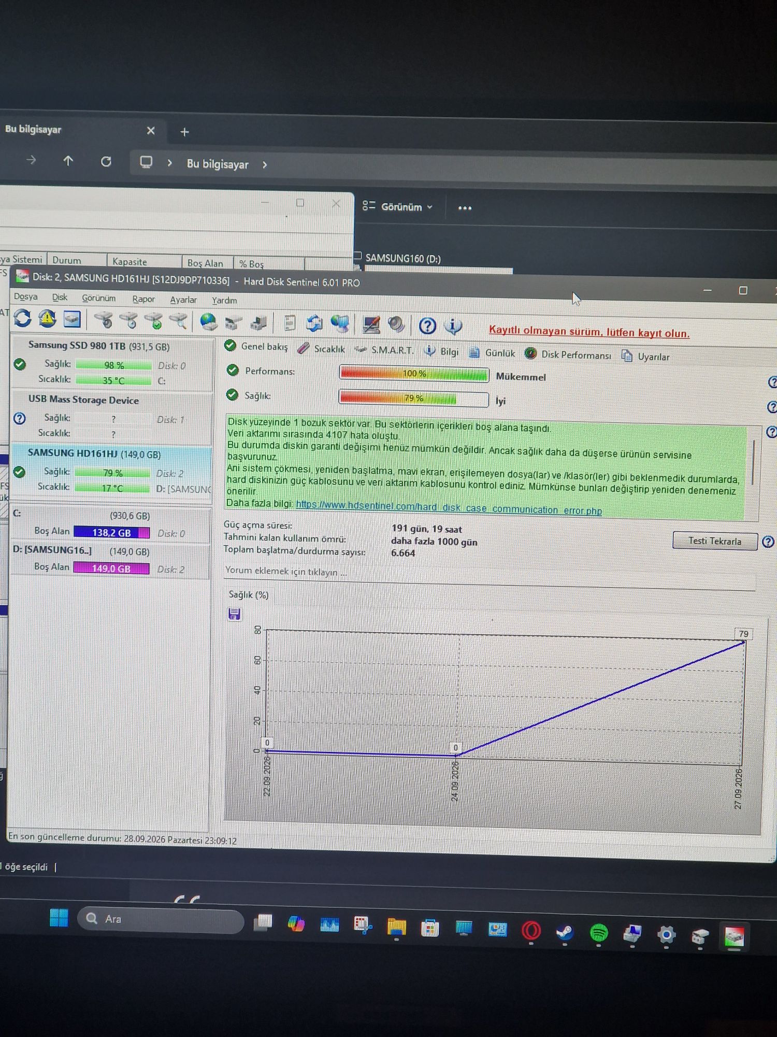The height and width of the screenshot is (1037, 777).
Task: Click the taskbar search box Ara
Action: click(x=161, y=919)
